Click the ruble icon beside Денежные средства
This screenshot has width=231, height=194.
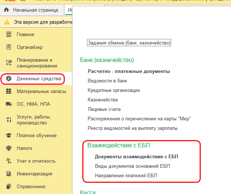[x=9, y=79]
